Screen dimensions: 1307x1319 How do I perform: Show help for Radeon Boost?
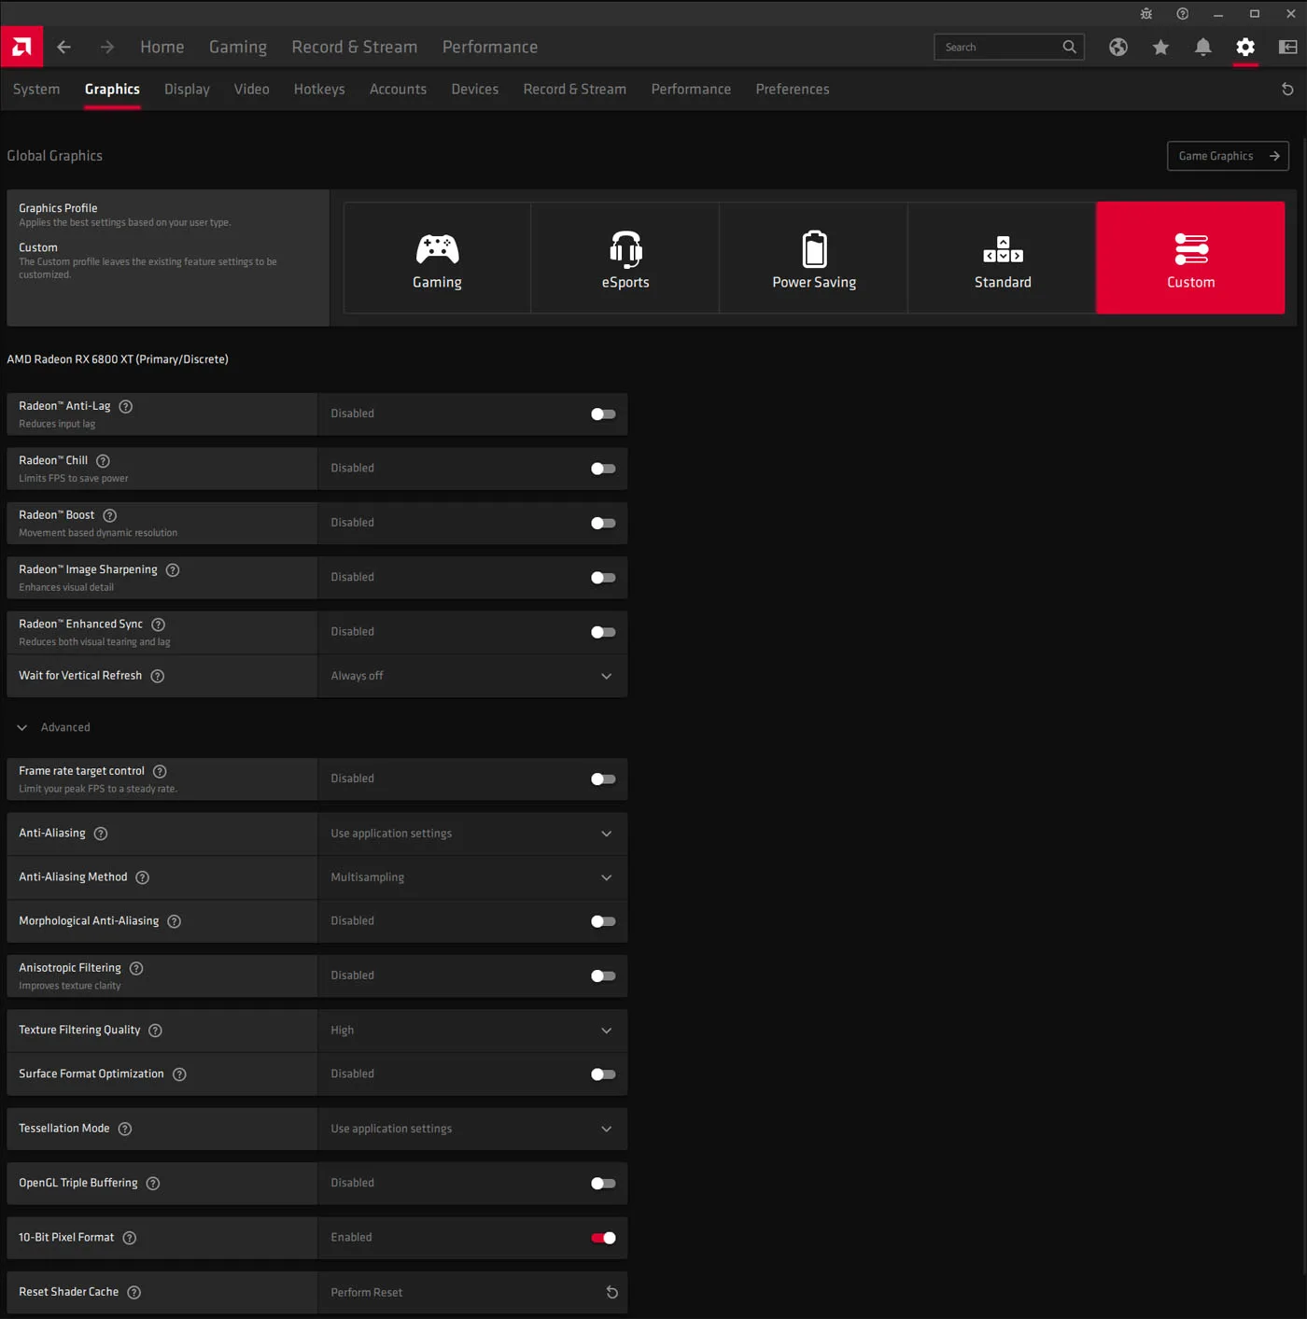(x=110, y=515)
